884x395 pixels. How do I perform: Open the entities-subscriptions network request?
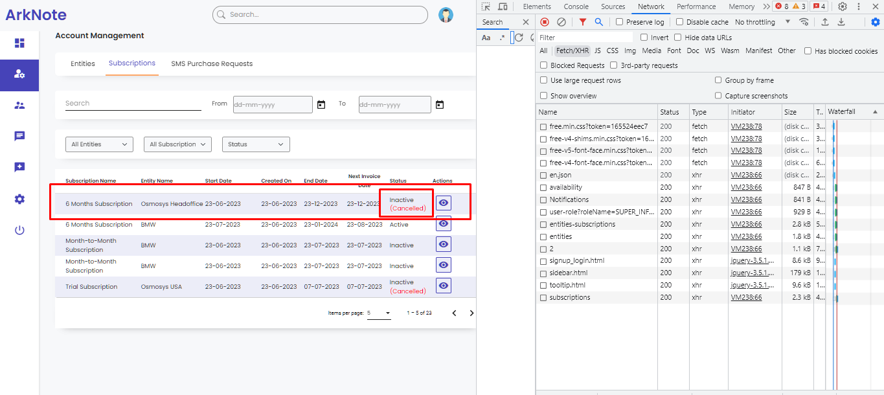[x=582, y=224]
